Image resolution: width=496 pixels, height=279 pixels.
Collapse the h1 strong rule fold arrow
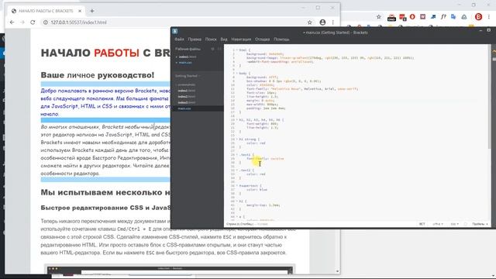coord(237,139)
